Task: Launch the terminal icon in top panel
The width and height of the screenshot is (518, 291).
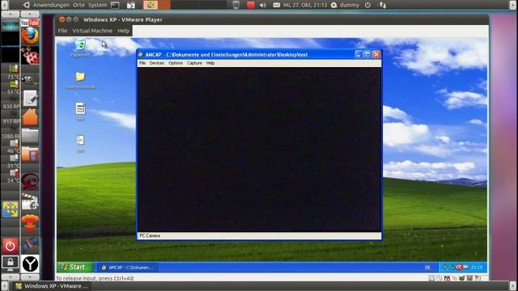Action: (x=115, y=5)
